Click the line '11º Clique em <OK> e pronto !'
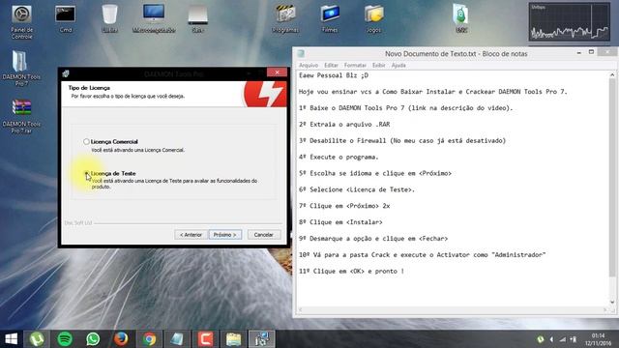This screenshot has width=619, height=348. pos(351,272)
